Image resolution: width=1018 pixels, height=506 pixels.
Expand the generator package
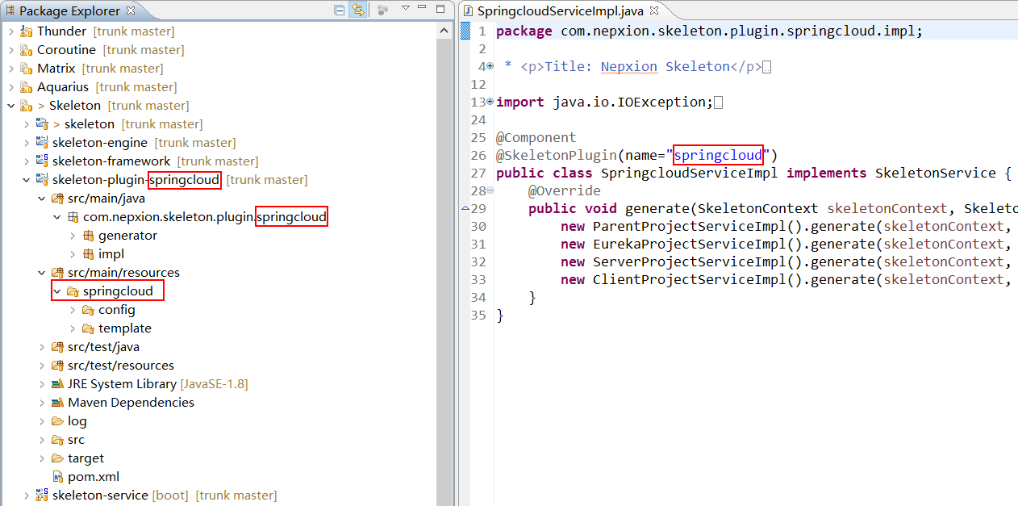[72, 236]
